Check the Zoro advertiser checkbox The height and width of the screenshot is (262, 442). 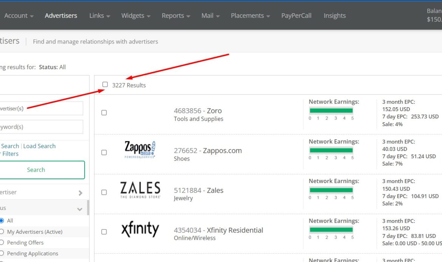tap(104, 113)
